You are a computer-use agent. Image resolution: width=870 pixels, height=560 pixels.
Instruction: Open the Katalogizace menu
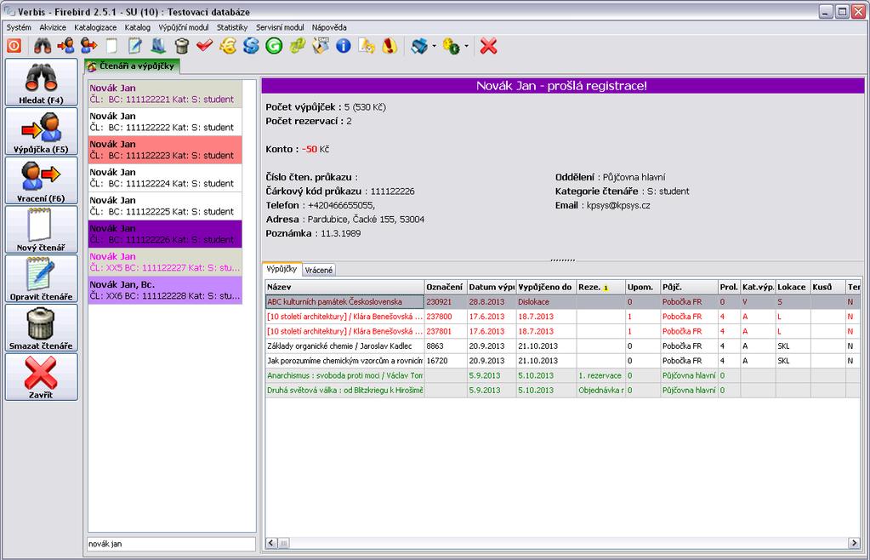click(95, 27)
